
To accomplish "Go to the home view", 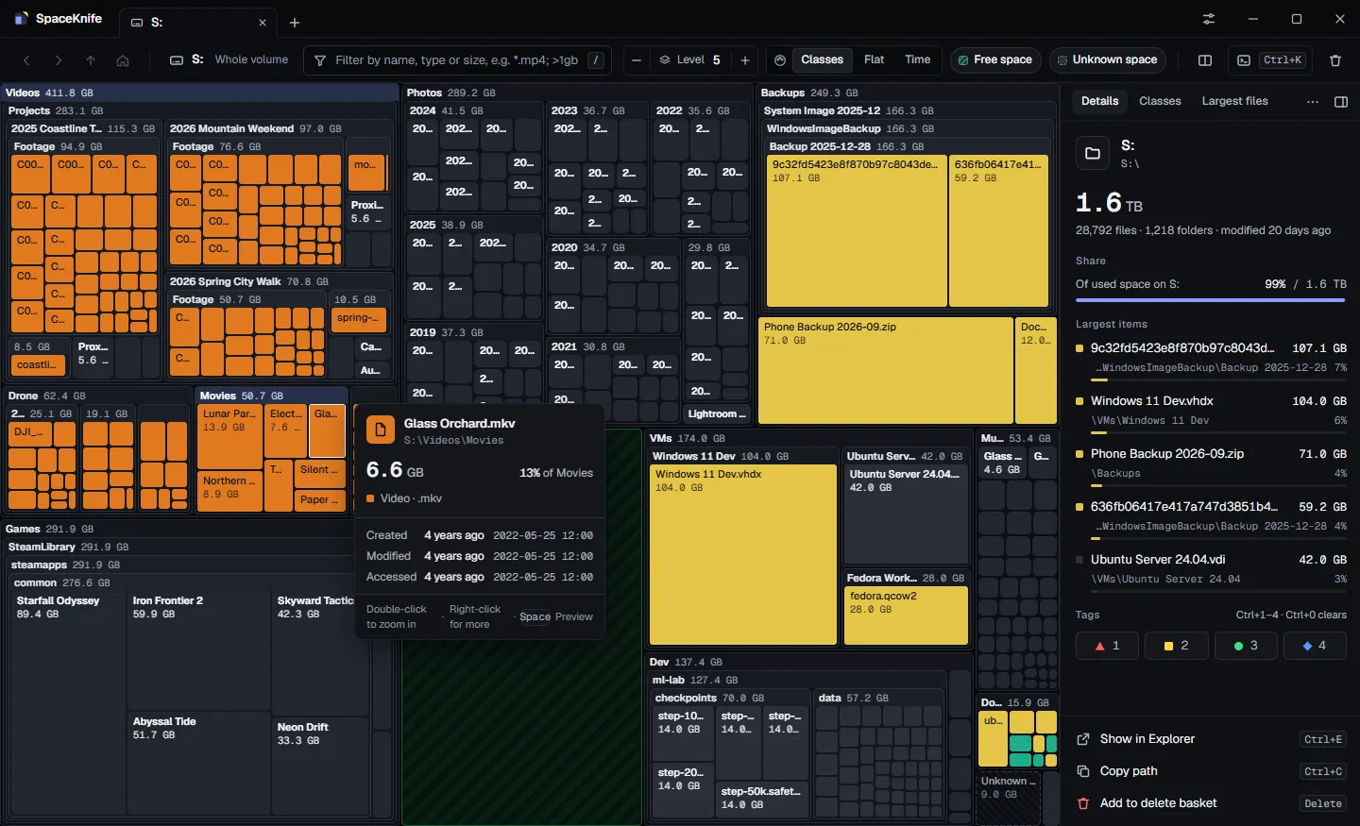I will point(123,60).
